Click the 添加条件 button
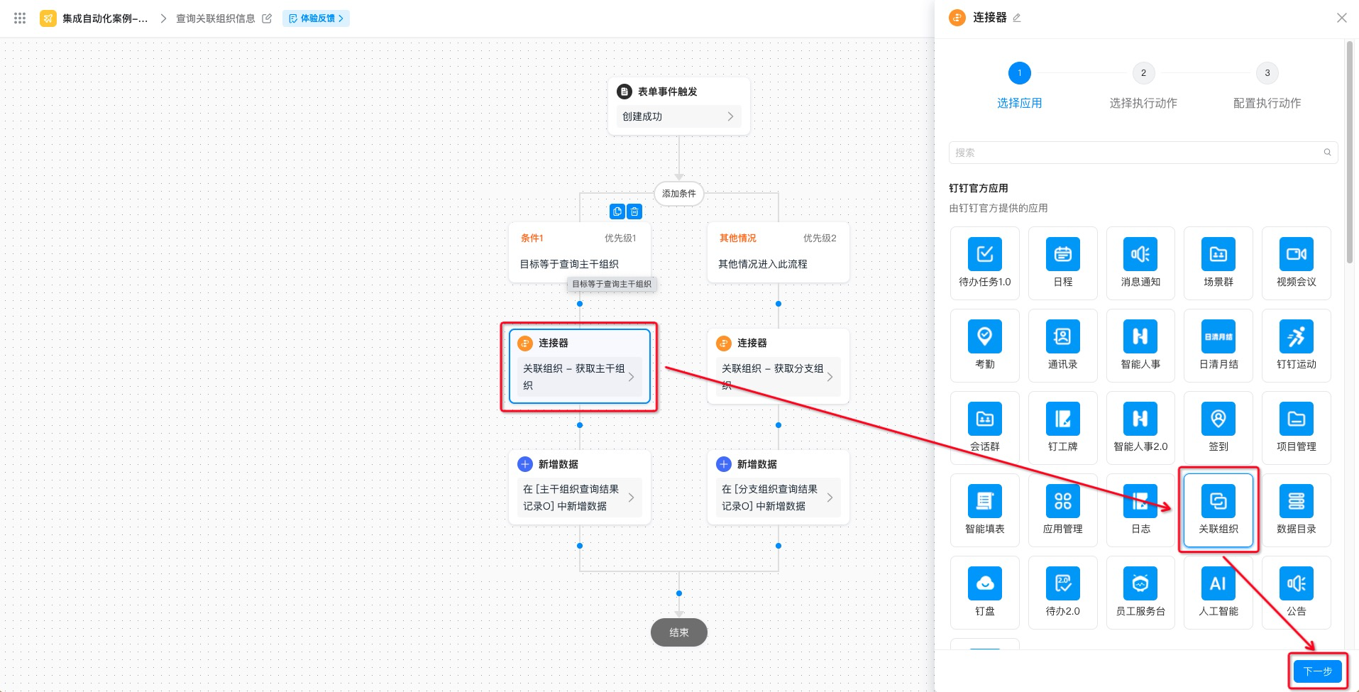The height and width of the screenshot is (692, 1359). coord(679,193)
